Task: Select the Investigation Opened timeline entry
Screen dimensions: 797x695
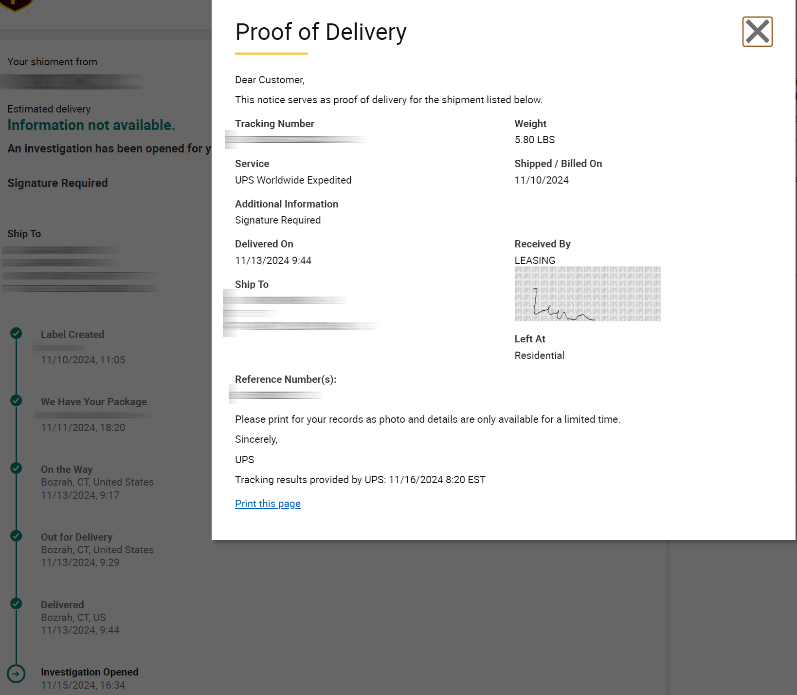Action: click(90, 678)
